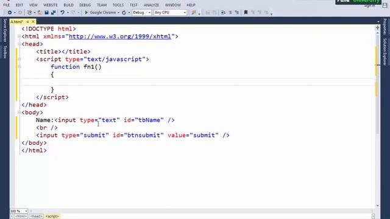Select the <script> breadcrumb tag

[52, 217]
